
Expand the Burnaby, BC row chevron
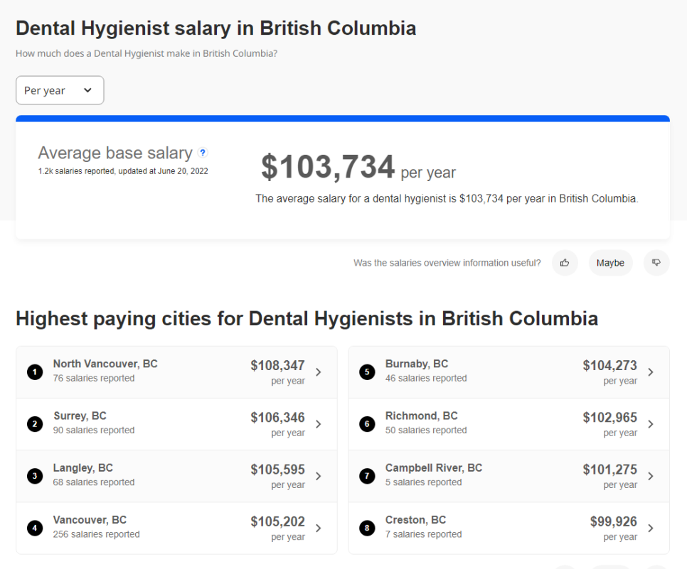651,372
